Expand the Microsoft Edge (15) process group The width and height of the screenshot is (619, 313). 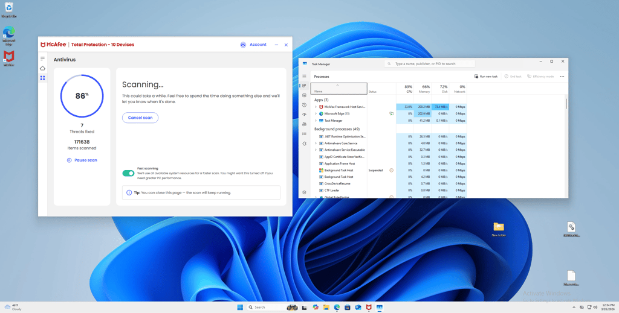(316, 114)
